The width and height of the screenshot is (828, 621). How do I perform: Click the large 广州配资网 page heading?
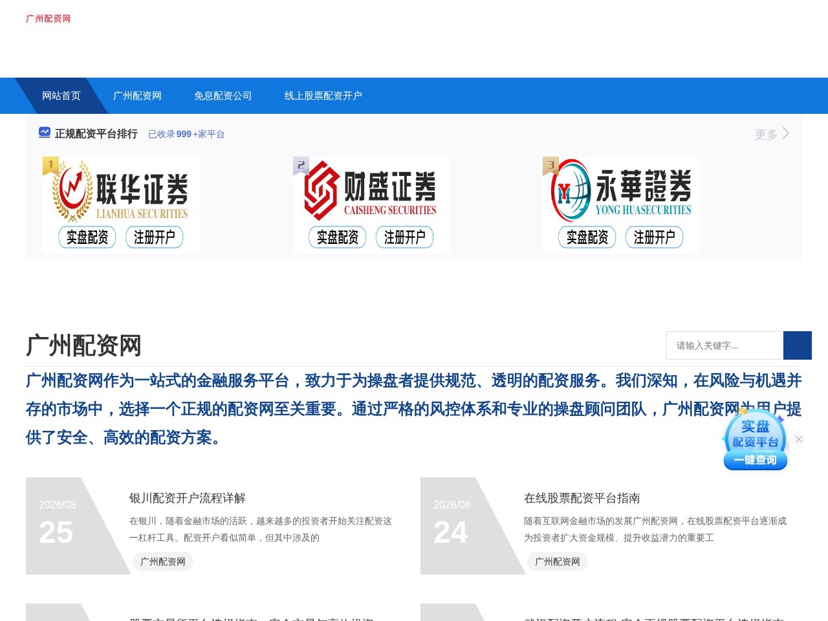pos(83,345)
